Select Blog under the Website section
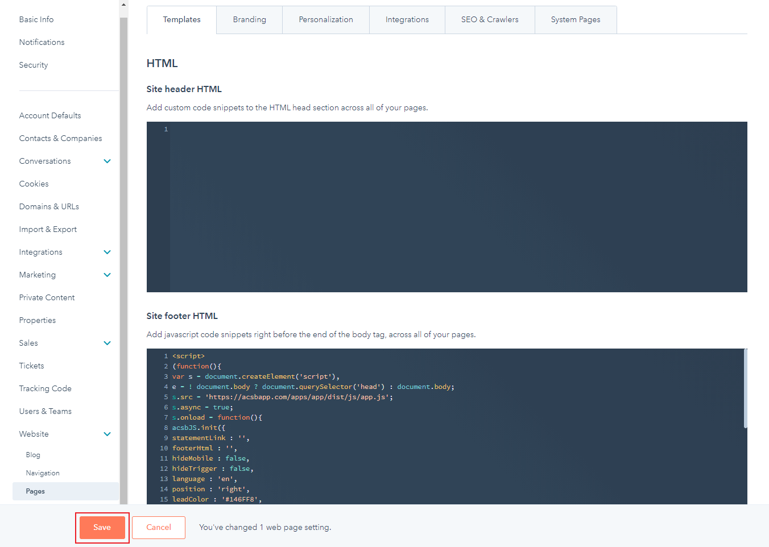This screenshot has height=547, width=769. click(32, 455)
